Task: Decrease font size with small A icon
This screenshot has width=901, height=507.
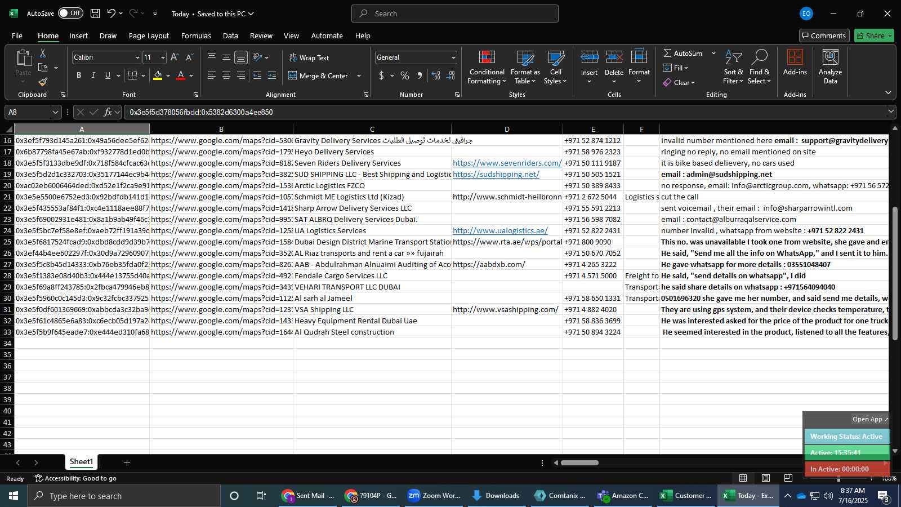Action: 189,57
